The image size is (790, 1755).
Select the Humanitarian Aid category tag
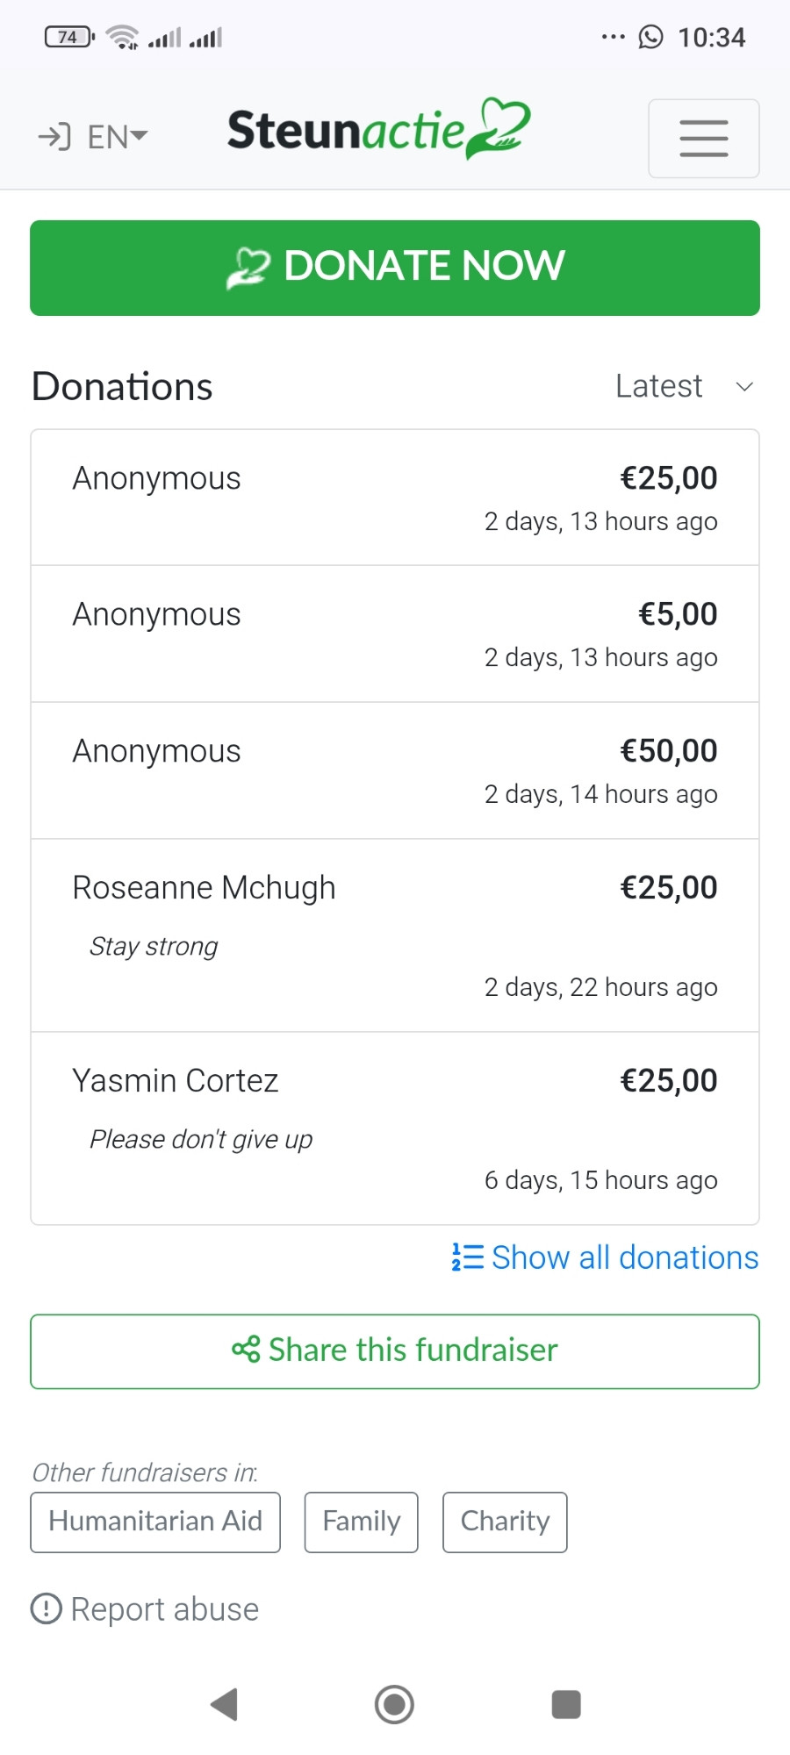coord(155,1522)
